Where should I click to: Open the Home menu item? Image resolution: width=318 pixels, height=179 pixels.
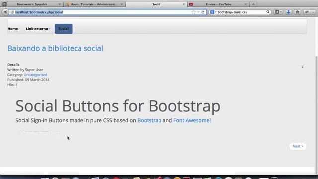click(x=13, y=29)
